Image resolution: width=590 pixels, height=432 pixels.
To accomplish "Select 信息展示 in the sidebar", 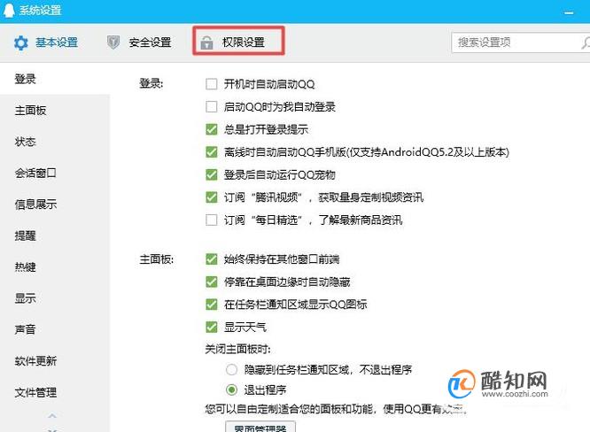I will click(x=35, y=204).
